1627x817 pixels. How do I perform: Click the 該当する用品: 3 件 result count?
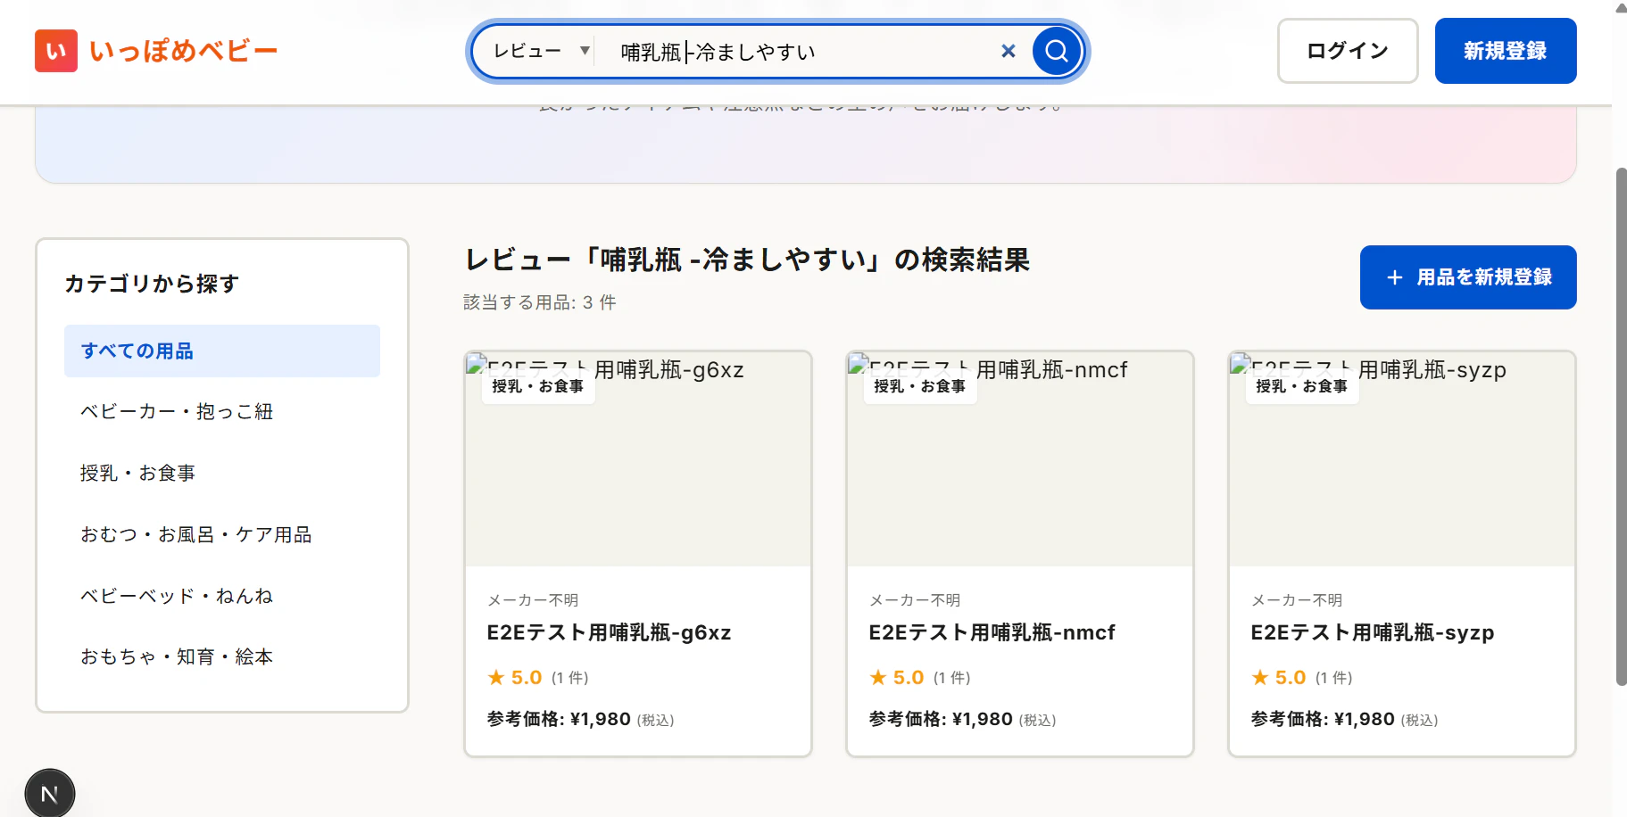tap(540, 302)
